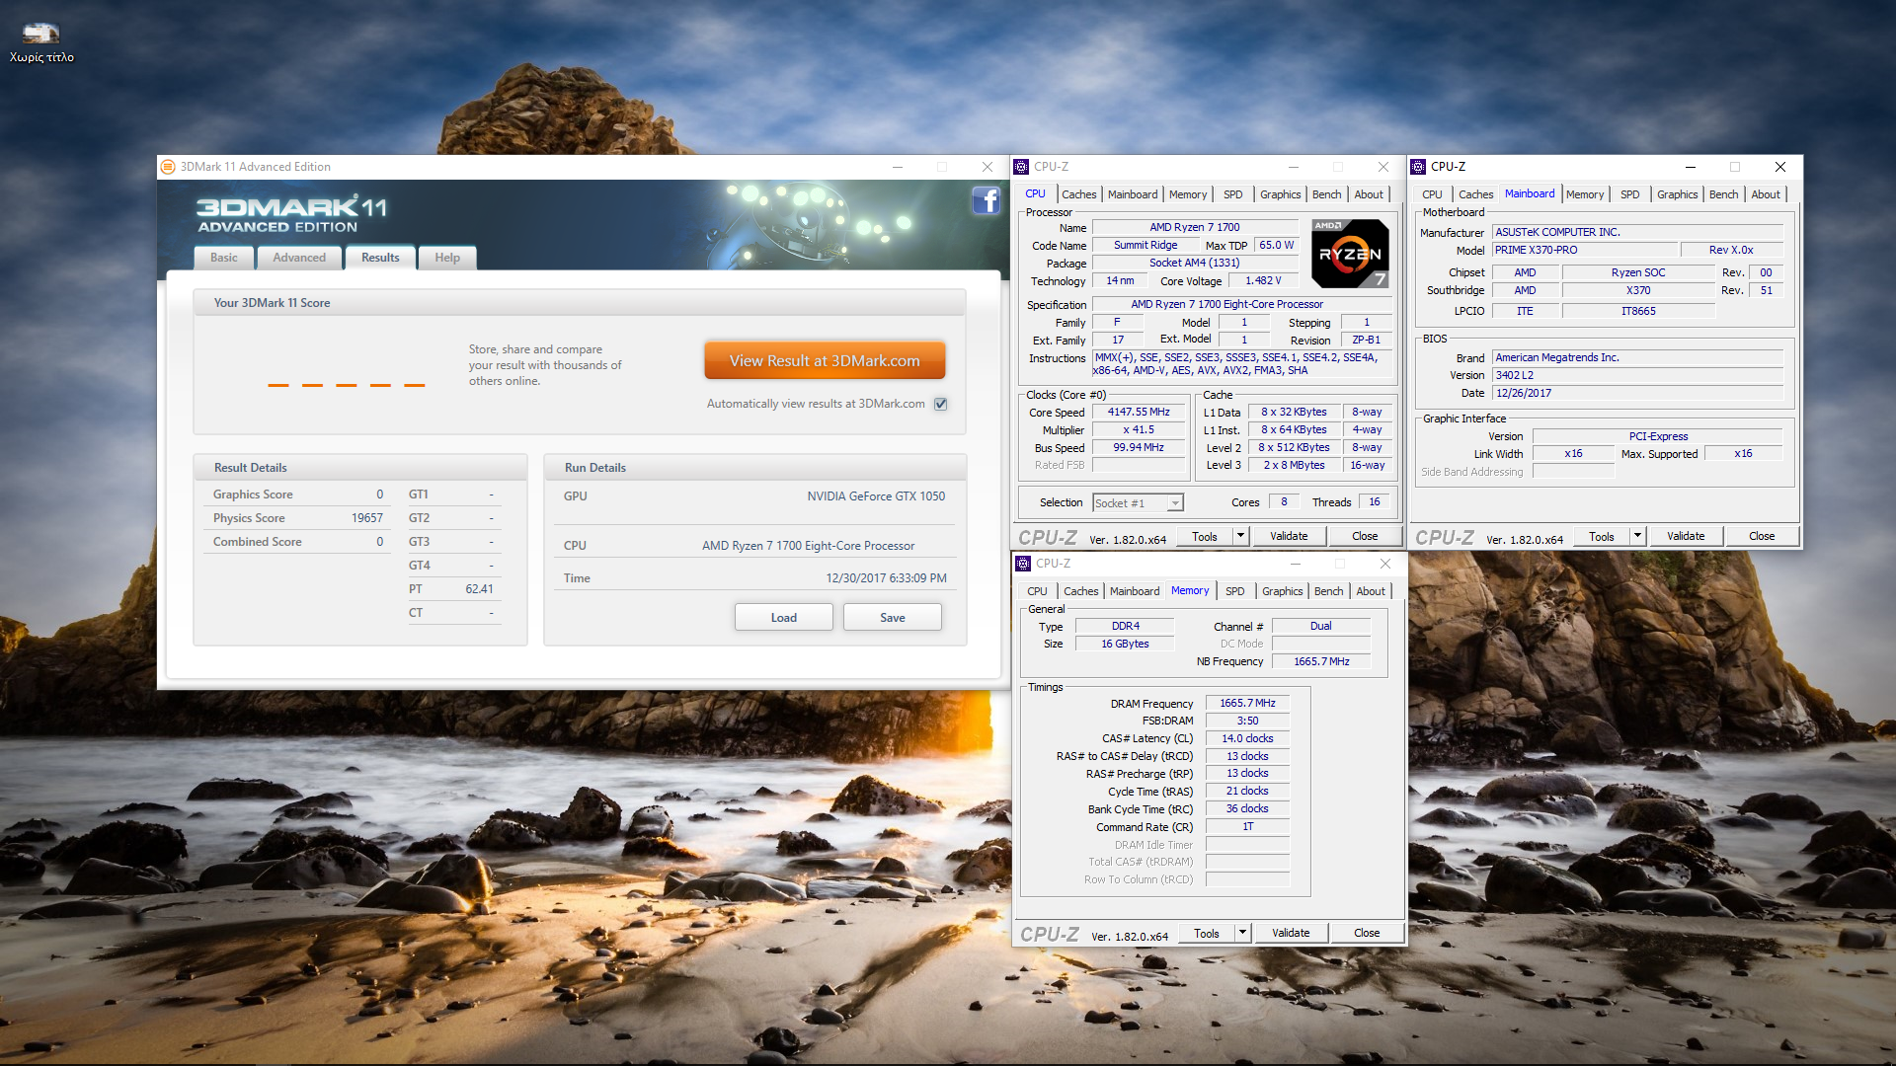Click the Save button in Run Details
Image resolution: width=1896 pixels, height=1066 pixels.
[x=893, y=618]
